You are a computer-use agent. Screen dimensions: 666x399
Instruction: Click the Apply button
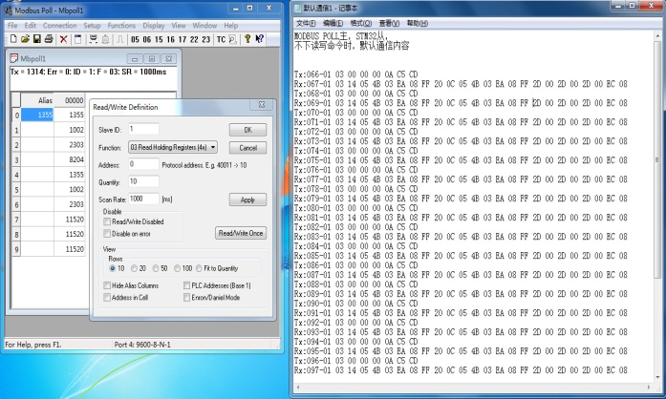pos(247,199)
